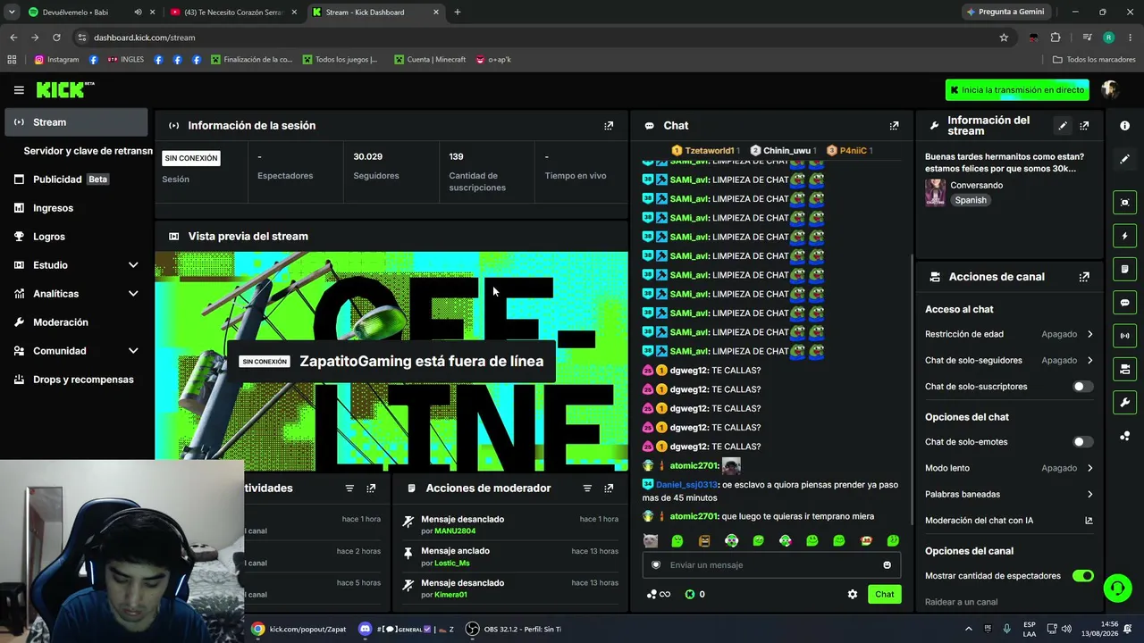Open Chat de solo-seguidores options

[x=1009, y=361]
